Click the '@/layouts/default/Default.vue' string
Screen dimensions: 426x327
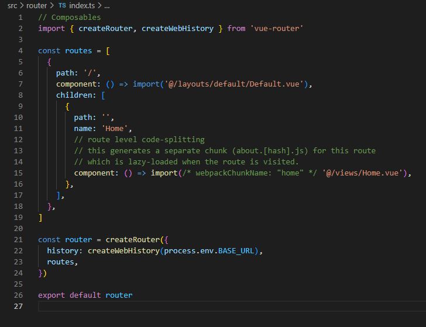[233, 84]
